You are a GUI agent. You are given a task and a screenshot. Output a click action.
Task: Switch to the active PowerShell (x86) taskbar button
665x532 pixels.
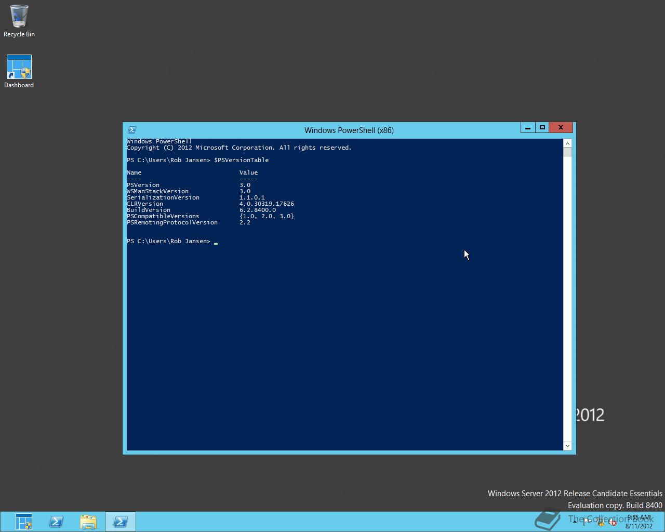click(x=121, y=522)
